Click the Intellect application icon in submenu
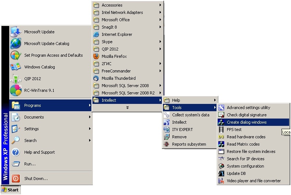This screenshot has width=291, height=195. (167, 122)
